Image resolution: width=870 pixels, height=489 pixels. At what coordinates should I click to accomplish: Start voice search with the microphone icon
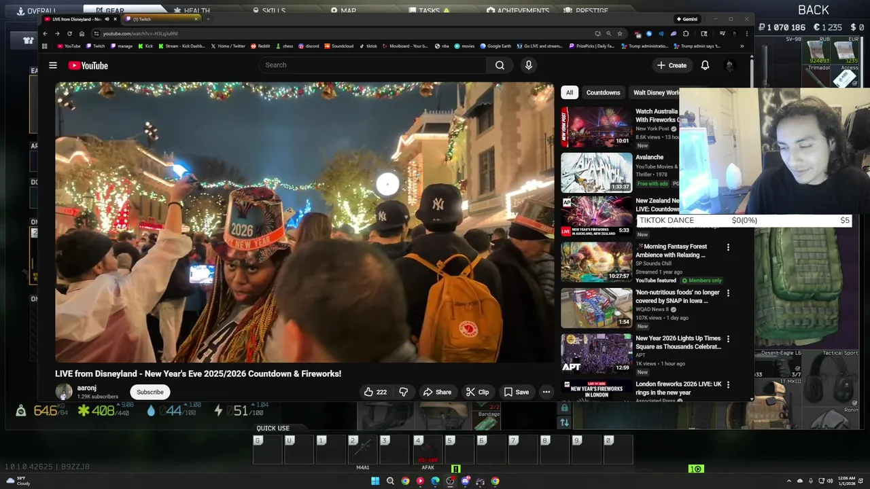pos(529,65)
